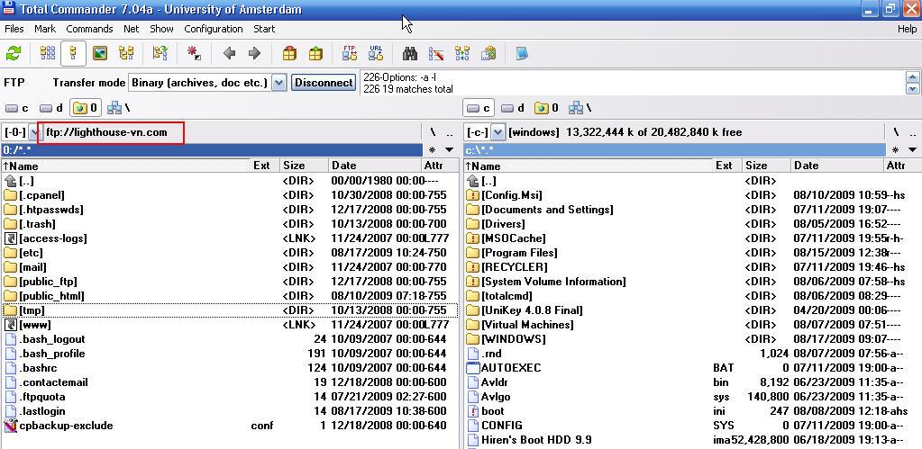Select the [public_html] folder
Image resolution: width=922 pixels, height=449 pixels.
(229, 296)
